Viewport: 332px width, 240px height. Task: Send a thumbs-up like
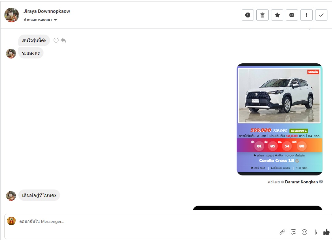click(x=326, y=232)
